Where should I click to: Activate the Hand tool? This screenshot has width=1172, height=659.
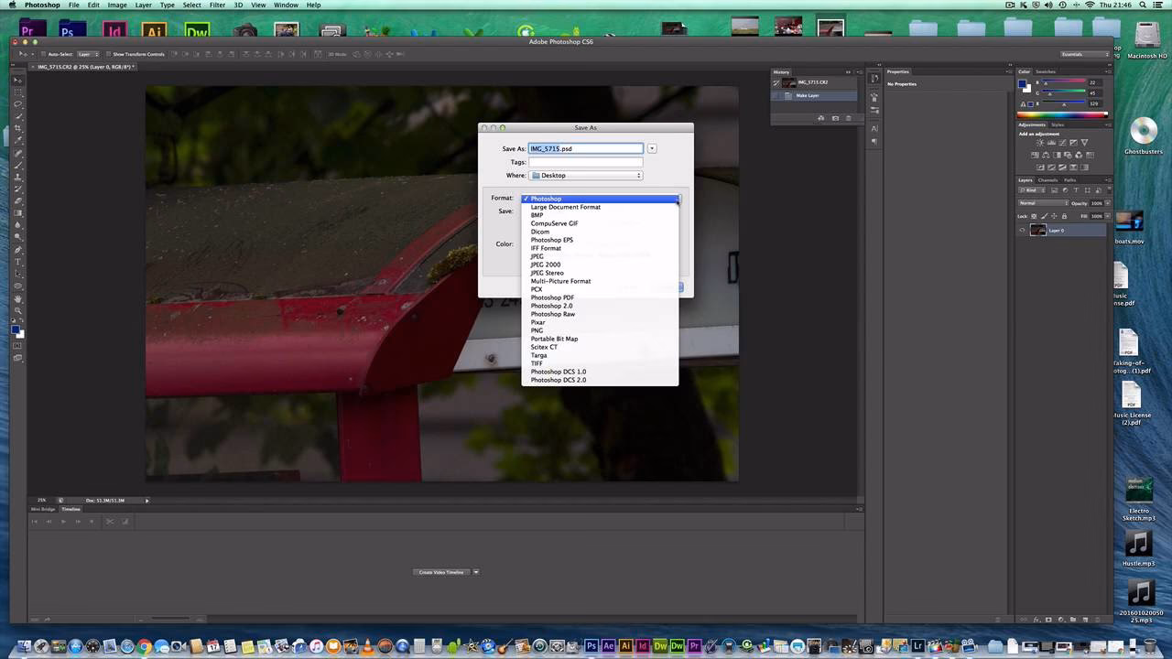(17, 297)
